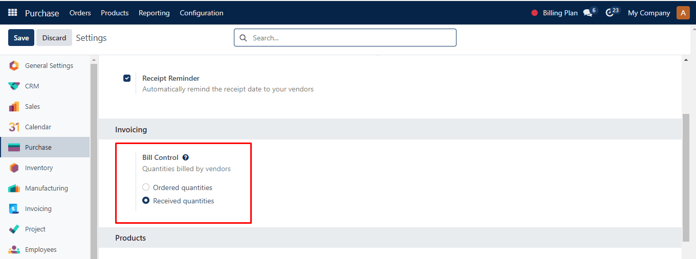Open Employees settings tab
This screenshot has width=696, height=259.
(x=45, y=249)
